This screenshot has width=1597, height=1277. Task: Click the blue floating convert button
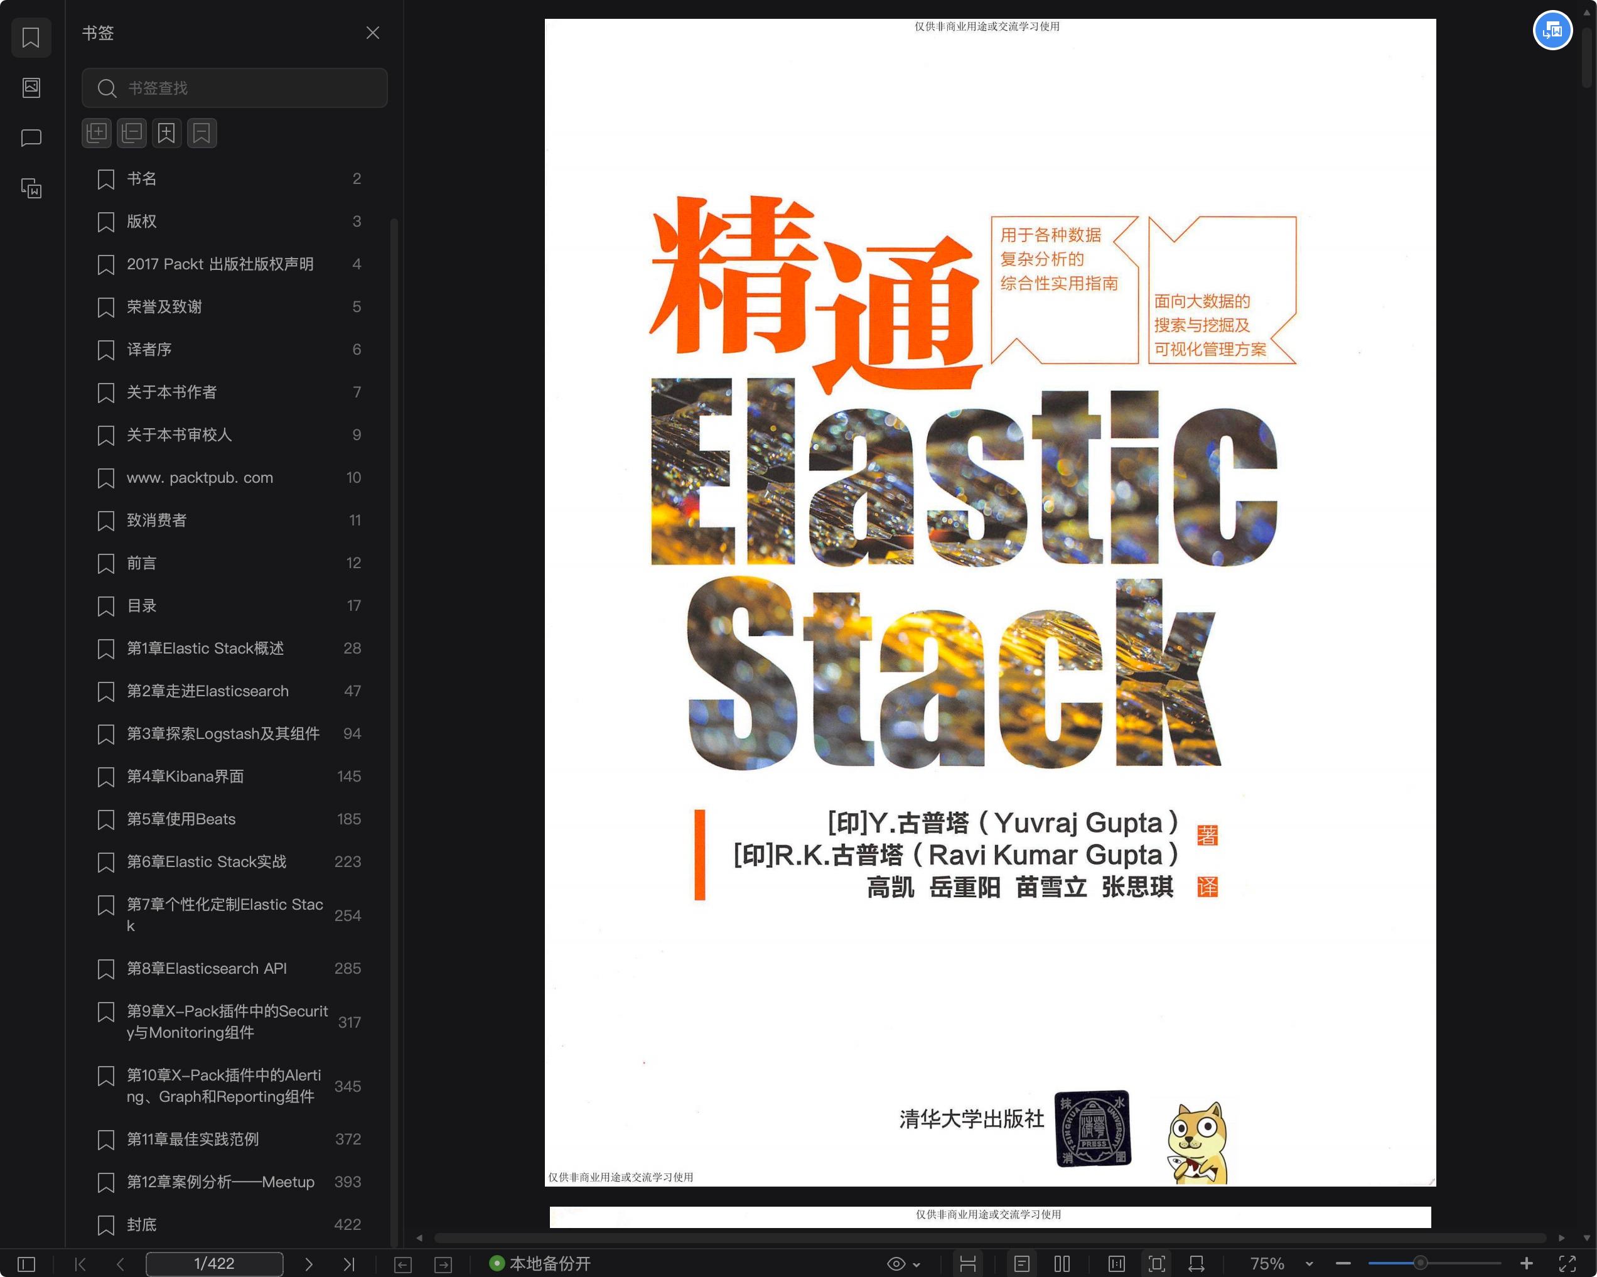1552,30
